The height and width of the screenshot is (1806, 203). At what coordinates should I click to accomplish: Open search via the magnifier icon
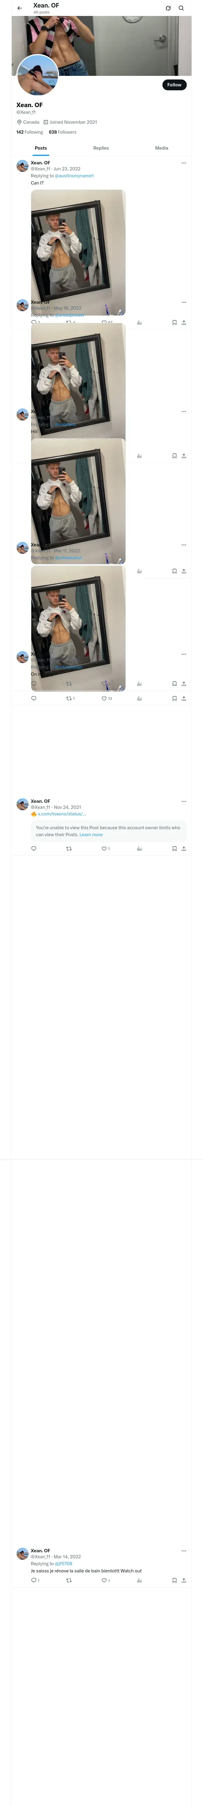181,8
